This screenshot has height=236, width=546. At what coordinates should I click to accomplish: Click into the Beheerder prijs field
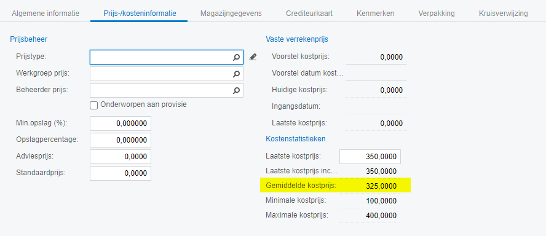[167, 90]
